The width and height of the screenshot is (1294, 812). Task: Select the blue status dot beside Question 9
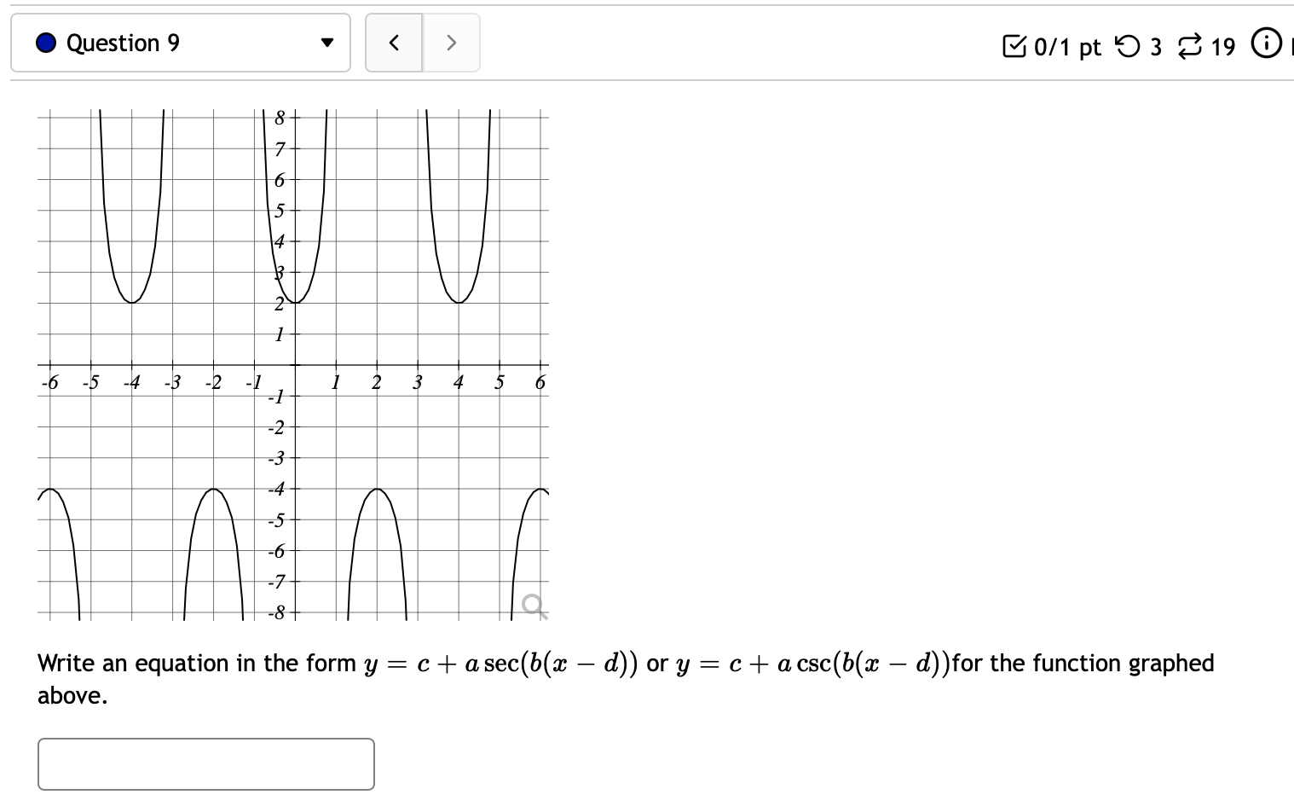click(x=45, y=42)
